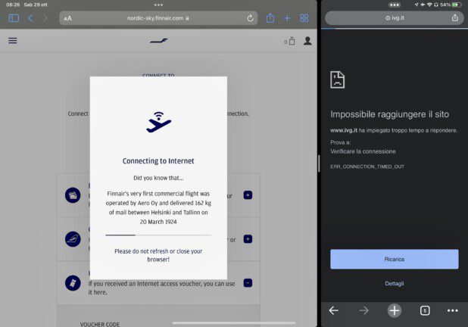Add new tab in right browser
Screen dimensions: 468x327
tap(394, 310)
